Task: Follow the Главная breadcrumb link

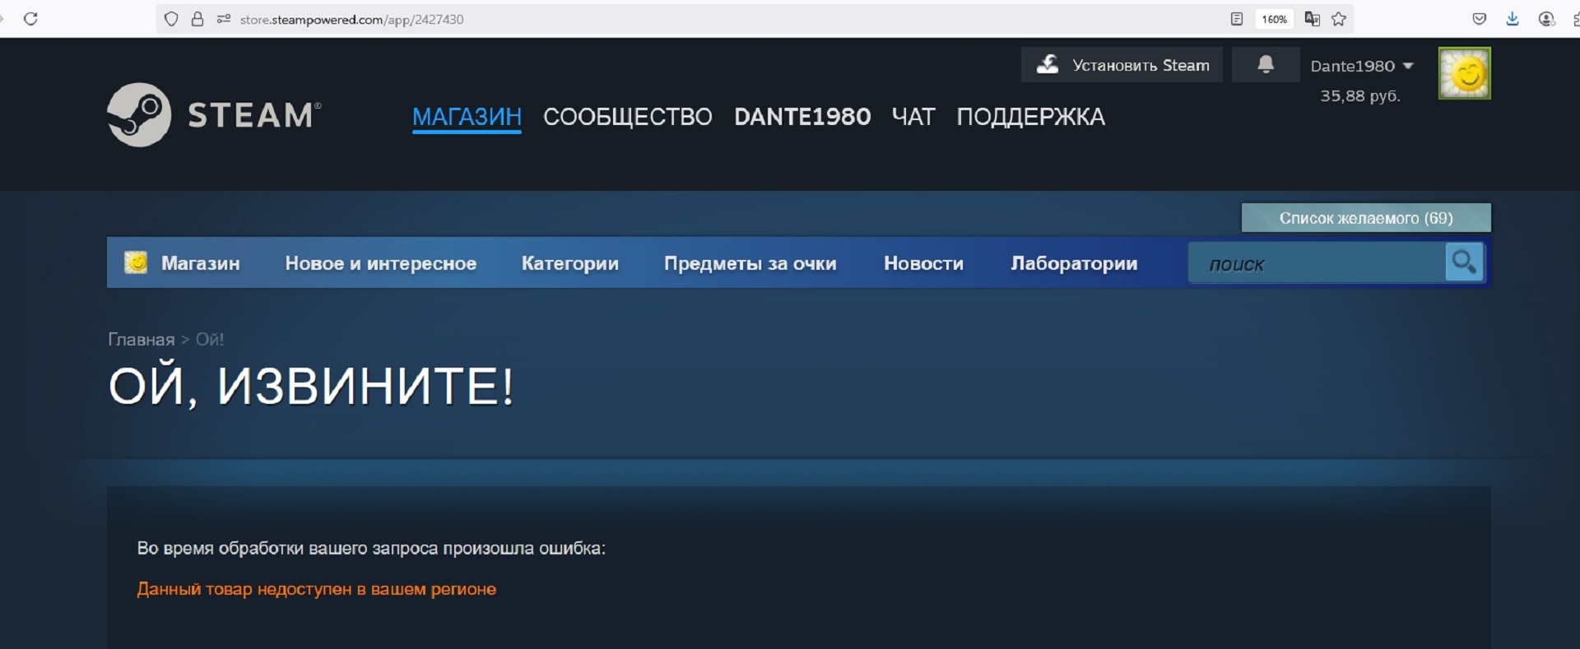Action: point(142,340)
